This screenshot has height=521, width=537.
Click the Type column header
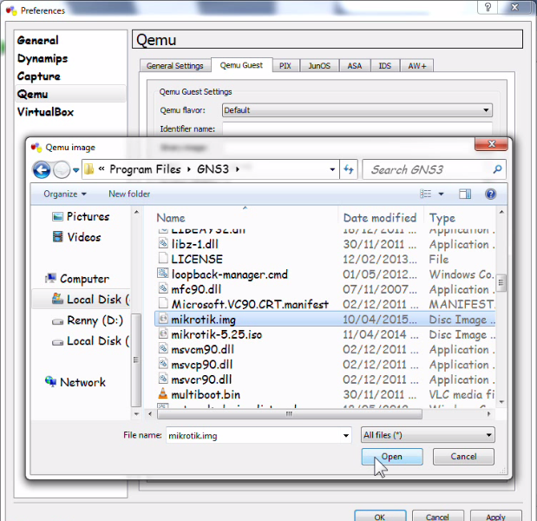tap(442, 218)
